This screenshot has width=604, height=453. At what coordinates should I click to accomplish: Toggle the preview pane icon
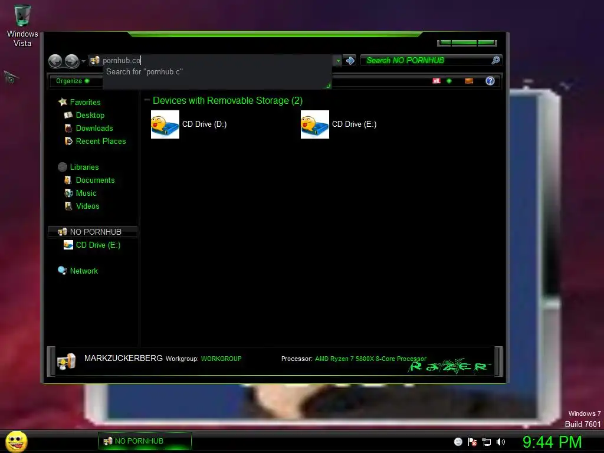[469, 81]
